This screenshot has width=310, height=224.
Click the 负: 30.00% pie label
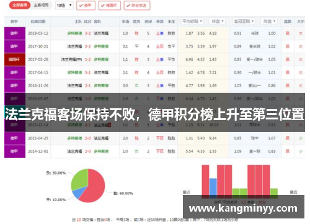coord(56,173)
